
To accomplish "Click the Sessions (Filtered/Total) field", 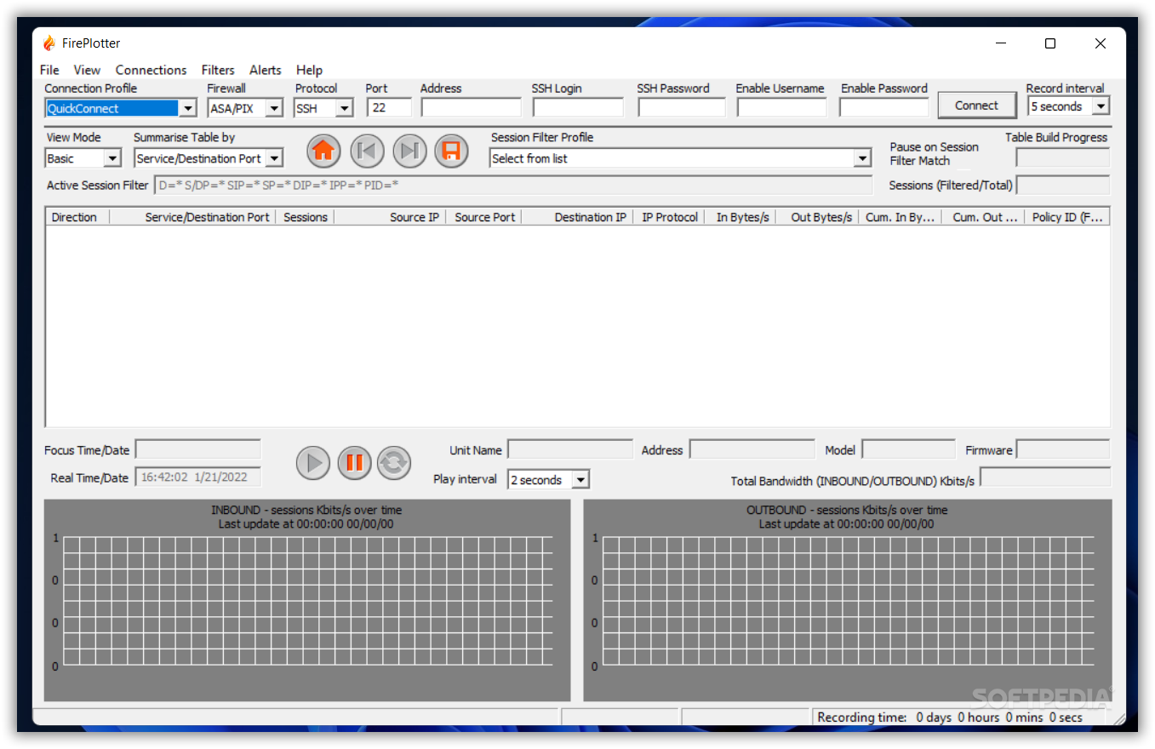I will pyautogui.click(x=1063, y=185).
